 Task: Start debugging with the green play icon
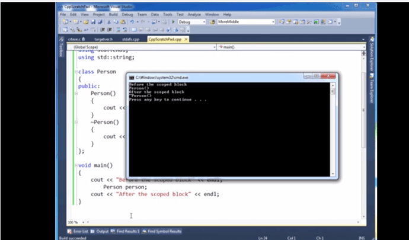click(173, 22)
